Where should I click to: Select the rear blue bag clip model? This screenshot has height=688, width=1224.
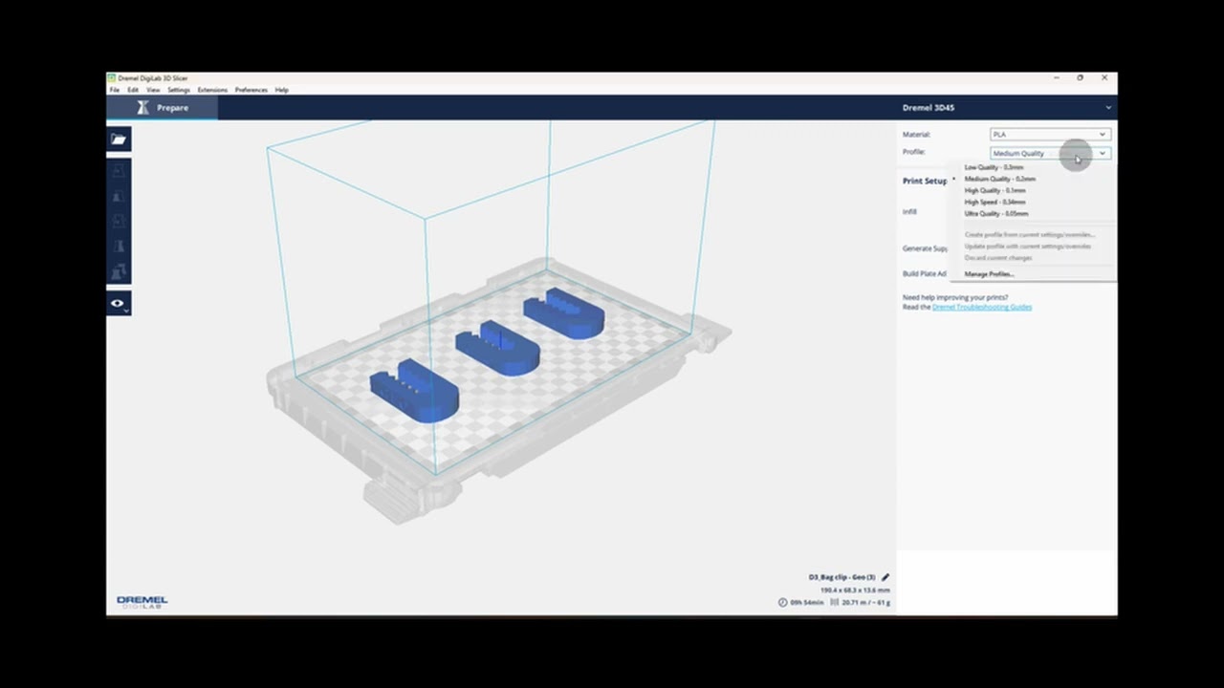tap(563, 313)
